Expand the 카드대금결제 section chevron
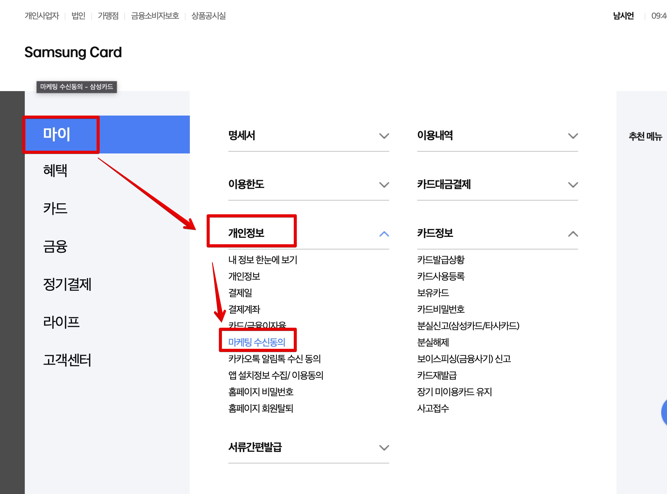The height and width of the screenshot is (494, 667). coord(573,185)
